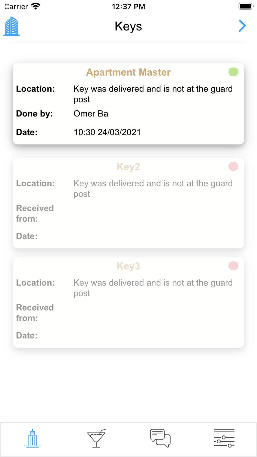Select the Key3 card title
Viewport: 257px width, 457px height.
(128, 266)
